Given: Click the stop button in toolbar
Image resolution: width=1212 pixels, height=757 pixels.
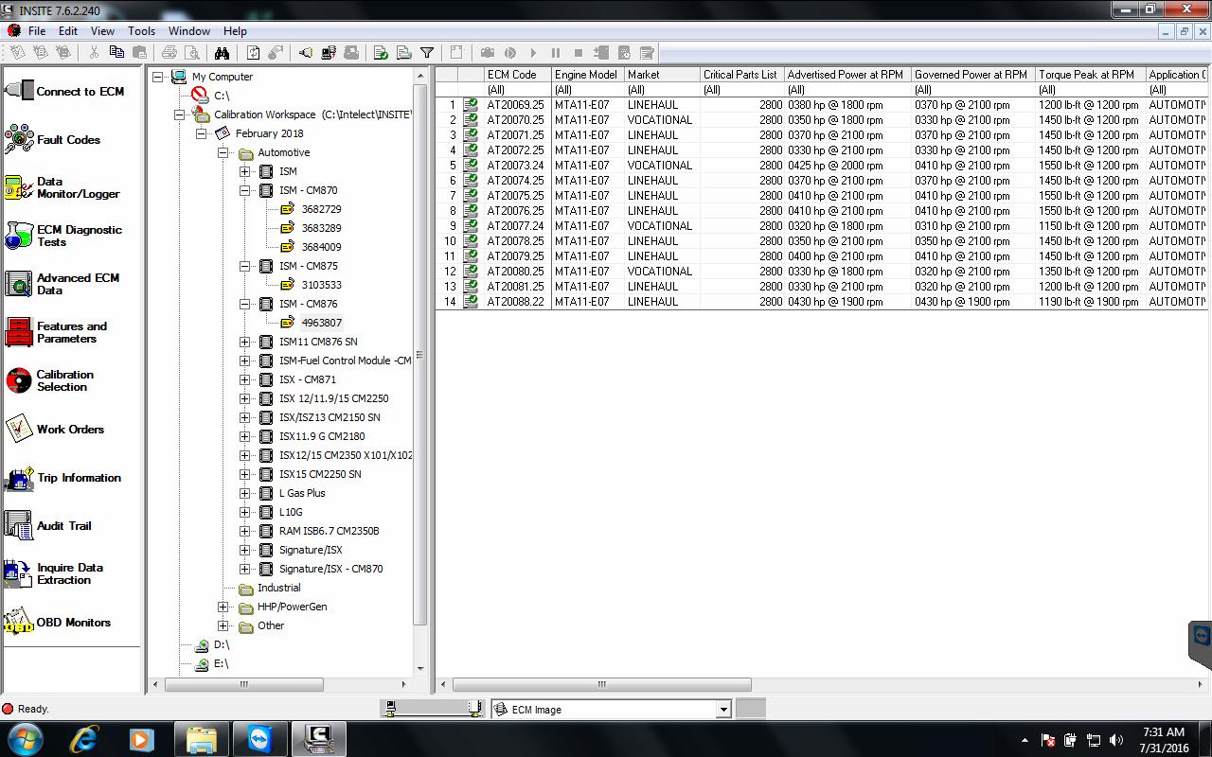Looking at the screenshot, I should pos(579,53).
